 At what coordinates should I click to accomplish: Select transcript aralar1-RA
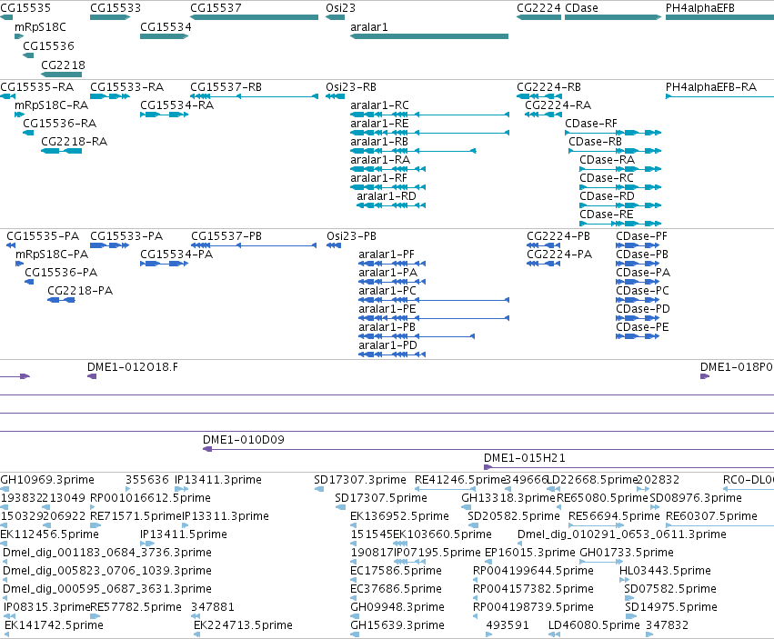click(x=388, y=169)
